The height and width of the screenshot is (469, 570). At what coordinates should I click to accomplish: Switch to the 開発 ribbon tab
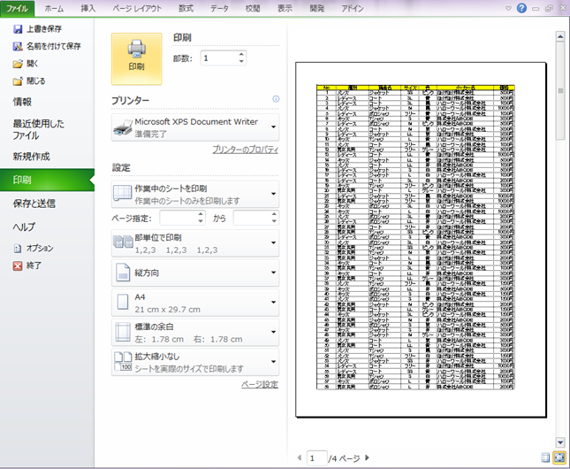click(317, 9)
